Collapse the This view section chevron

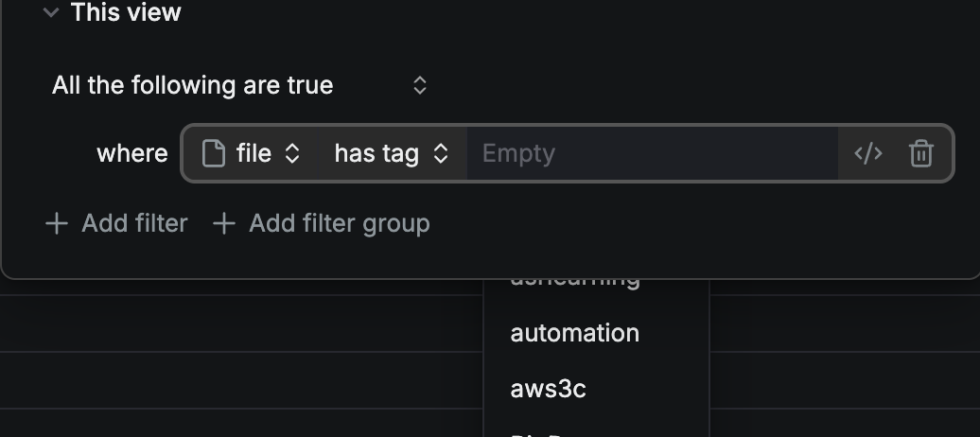[x=51, y=12]
